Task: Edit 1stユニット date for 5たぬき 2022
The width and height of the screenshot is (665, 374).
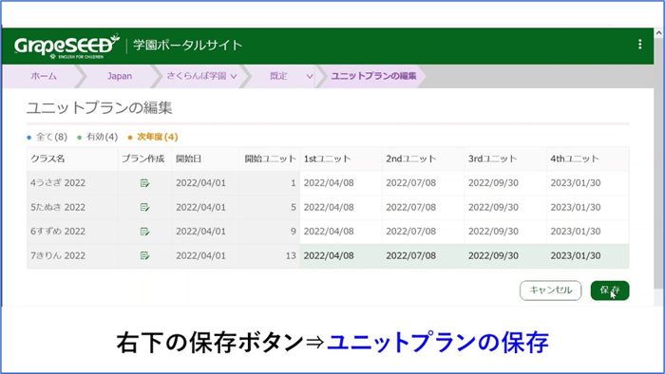Action: pos(341,207)
